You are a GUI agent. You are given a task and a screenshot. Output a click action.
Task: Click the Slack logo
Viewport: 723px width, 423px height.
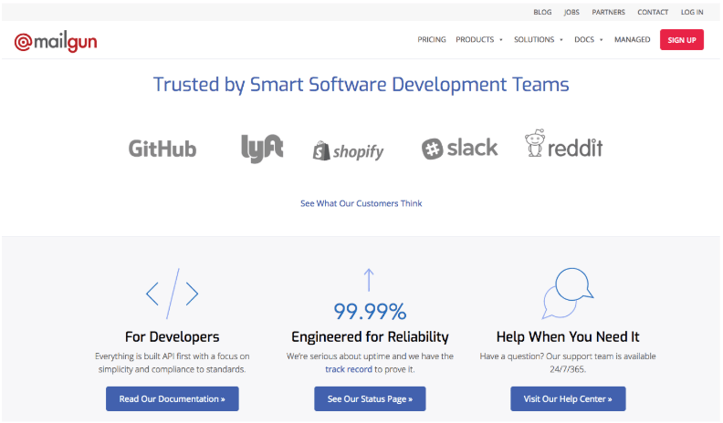pos(460,149)
